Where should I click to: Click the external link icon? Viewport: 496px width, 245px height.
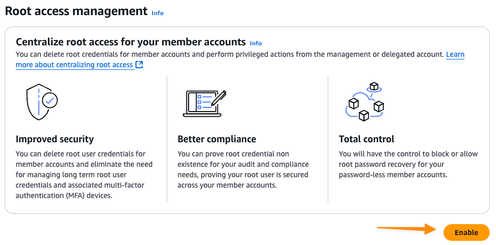pos(139,65)
